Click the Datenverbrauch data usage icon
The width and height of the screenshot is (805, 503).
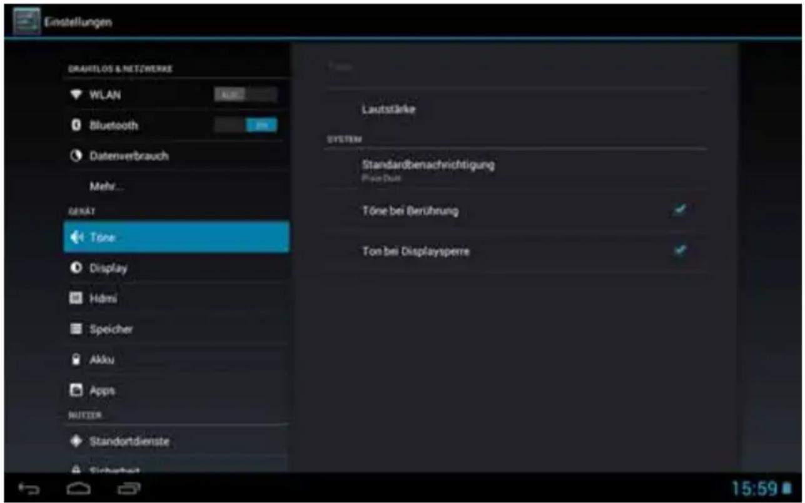pyautogui.click(x=76, y=156)
